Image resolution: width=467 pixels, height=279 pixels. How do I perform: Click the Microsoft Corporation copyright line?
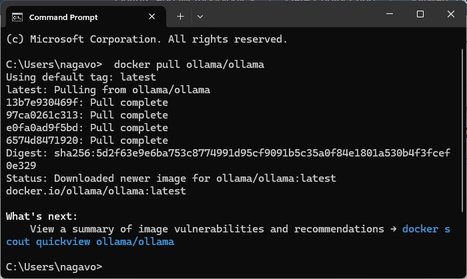pyautogui.click(x=147, y=39)
